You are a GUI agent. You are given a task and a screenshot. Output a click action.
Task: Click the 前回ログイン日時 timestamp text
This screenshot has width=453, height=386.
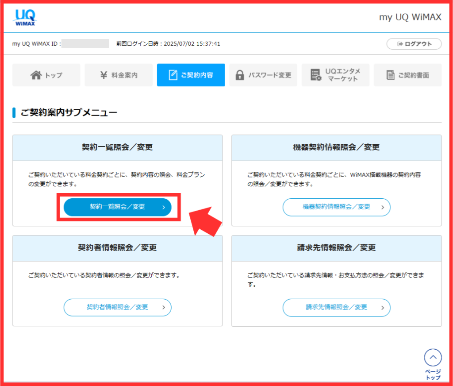click(168, 44)
